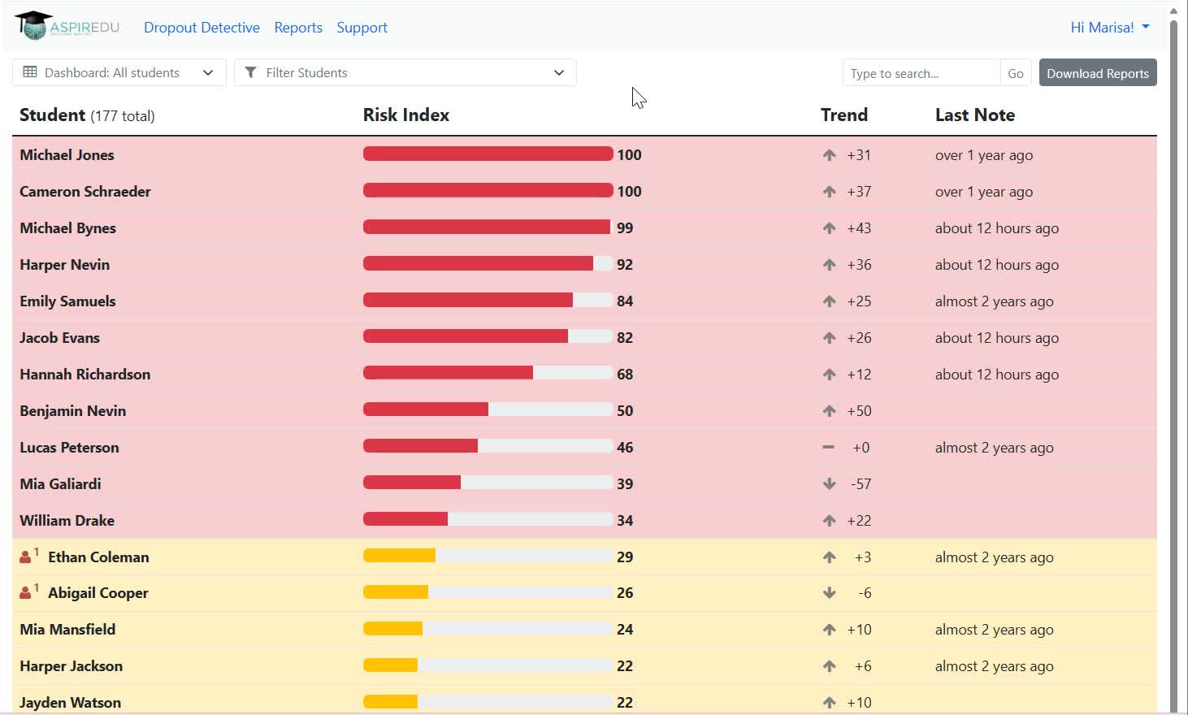Click Lucas Peterson risk index bar

[488, 446]
